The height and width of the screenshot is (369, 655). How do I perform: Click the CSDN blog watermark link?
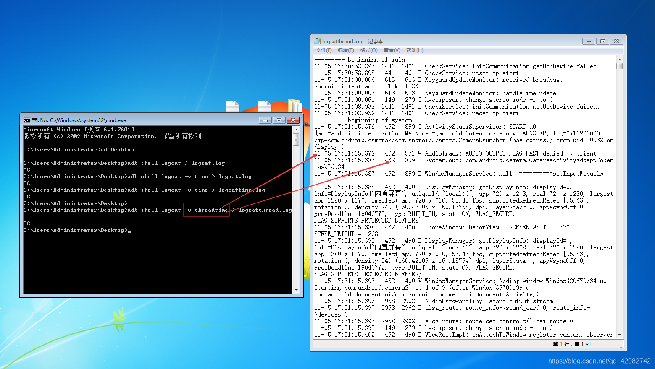(599, 360)
